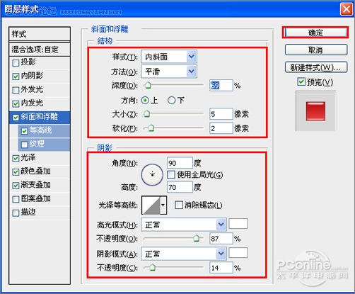Click the 取消 cancel button
Screen dimensions: 355x294
point(316,50)
